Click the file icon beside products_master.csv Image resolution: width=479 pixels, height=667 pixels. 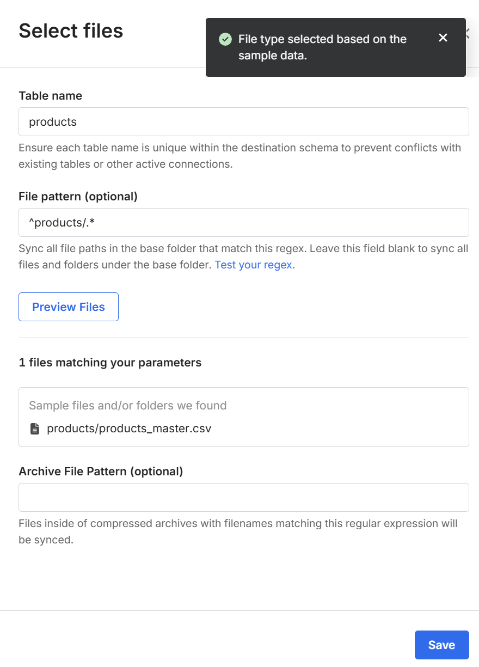[x=35, y=429]
